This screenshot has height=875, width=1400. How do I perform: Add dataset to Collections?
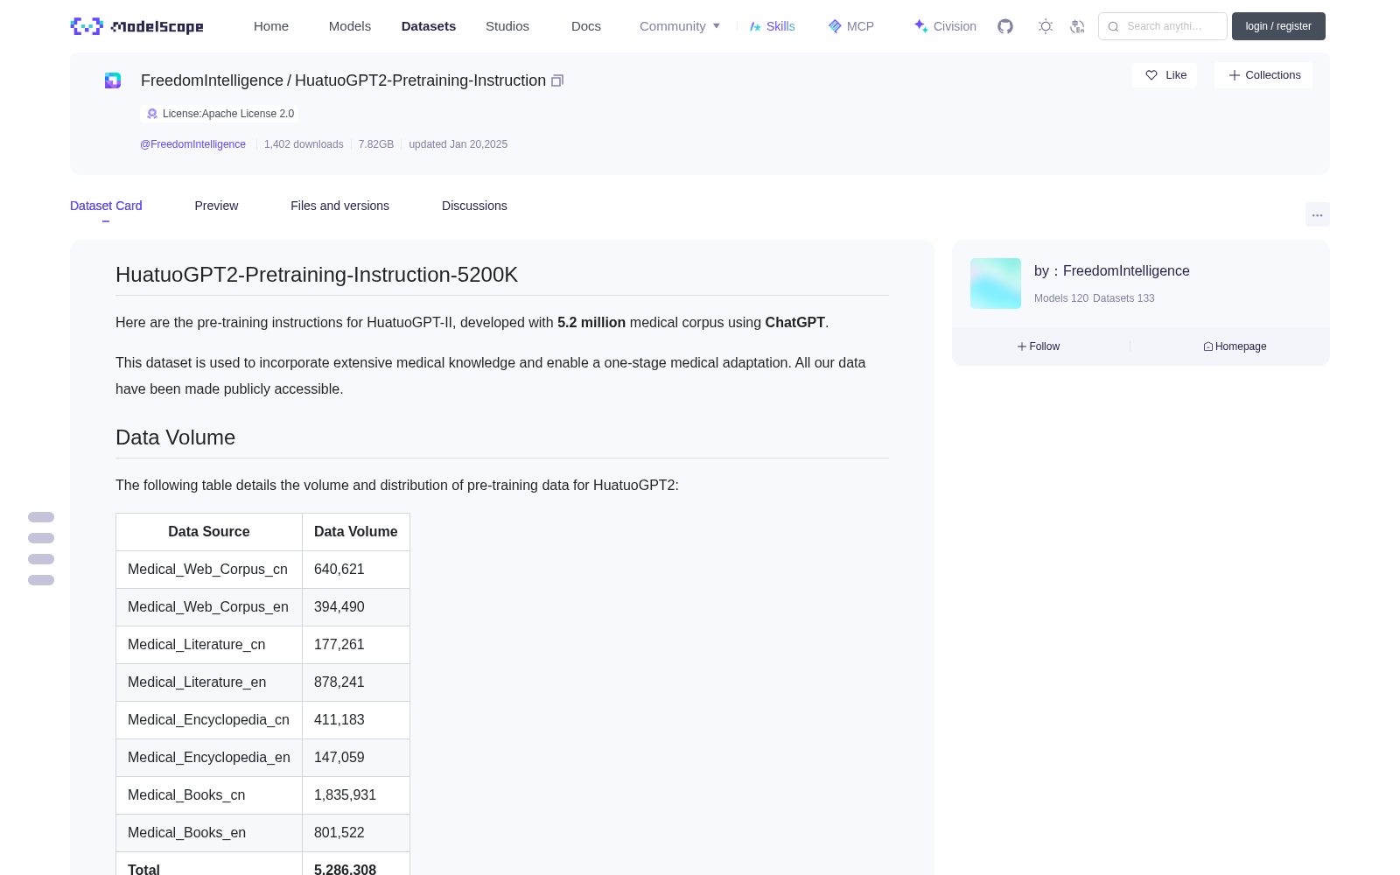[x=1263, y=75]
